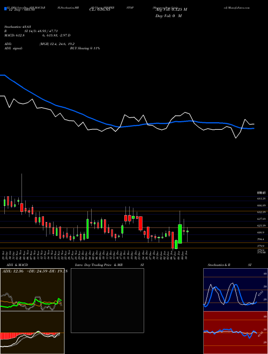Click the last green candle on 10 Jan
The width and height of the screenshot is (268, 354).
click(188, 231)
